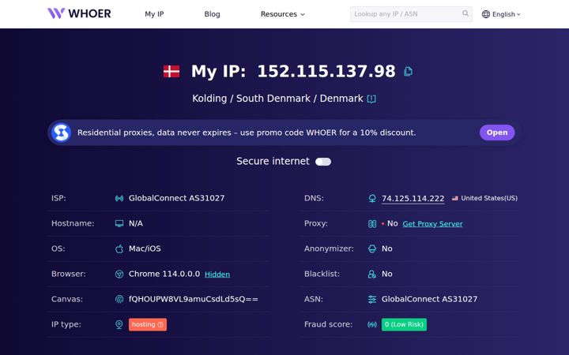Click the United States(US) text
569x355 pixels.
point(489,198)
